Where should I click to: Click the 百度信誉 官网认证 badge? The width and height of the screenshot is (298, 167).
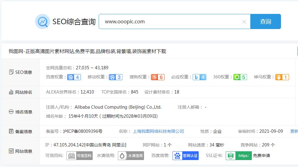coord(186,156)
